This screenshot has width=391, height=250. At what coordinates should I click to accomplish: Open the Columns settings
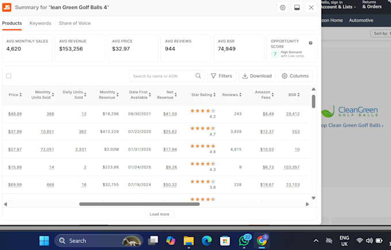click(x=295, y=76)
